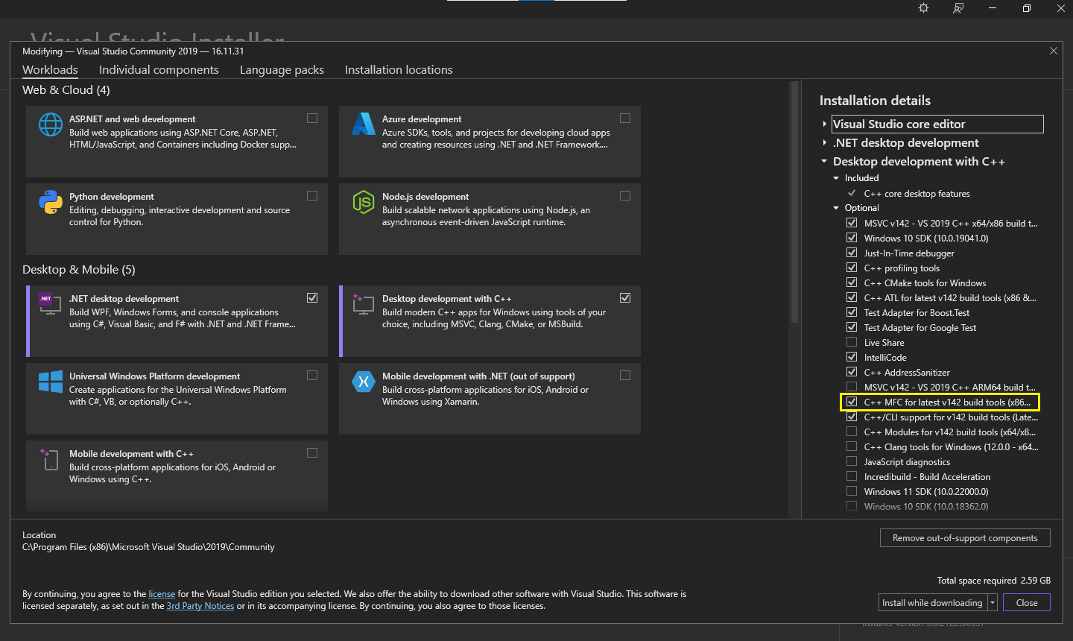Click workloads list vertical scrollbar
Viewport: 1073px width, 641px height.
coord(794,202)
